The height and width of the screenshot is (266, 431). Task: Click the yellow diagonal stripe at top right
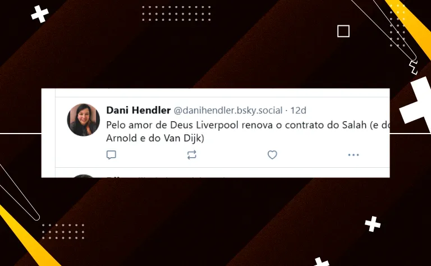(410, 26)
